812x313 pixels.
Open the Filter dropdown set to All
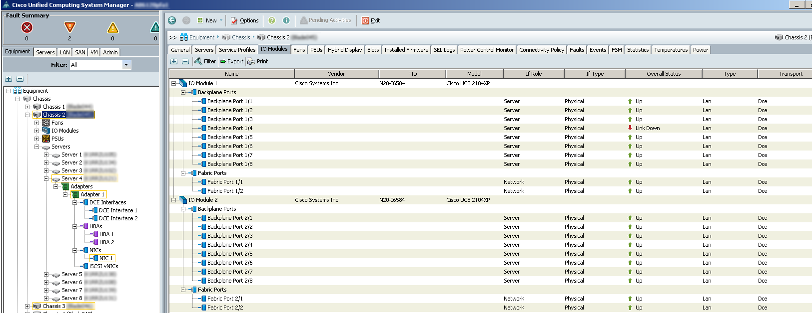(x=126, y=65)
